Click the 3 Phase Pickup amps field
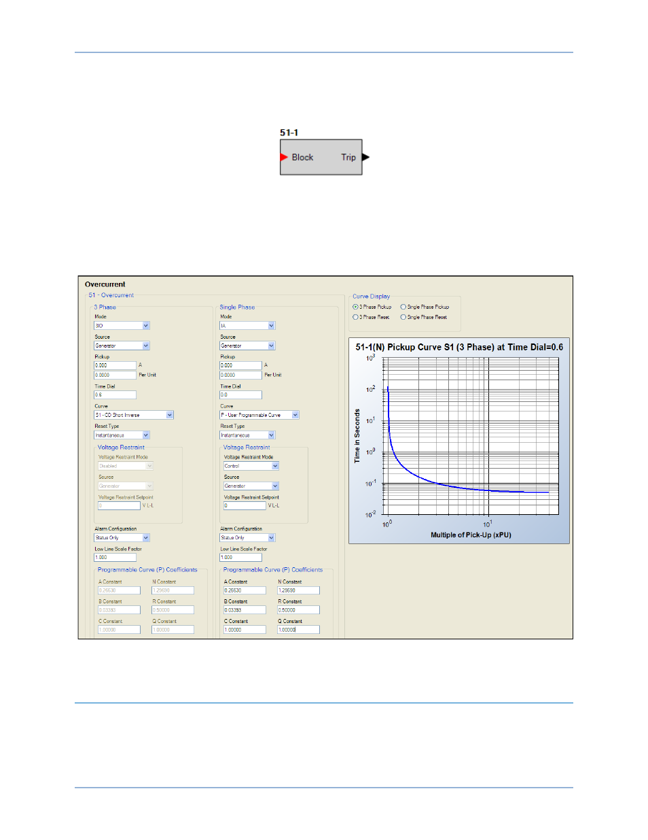The image size is (648, 840). pyautogui.click(x=115, y=365)
